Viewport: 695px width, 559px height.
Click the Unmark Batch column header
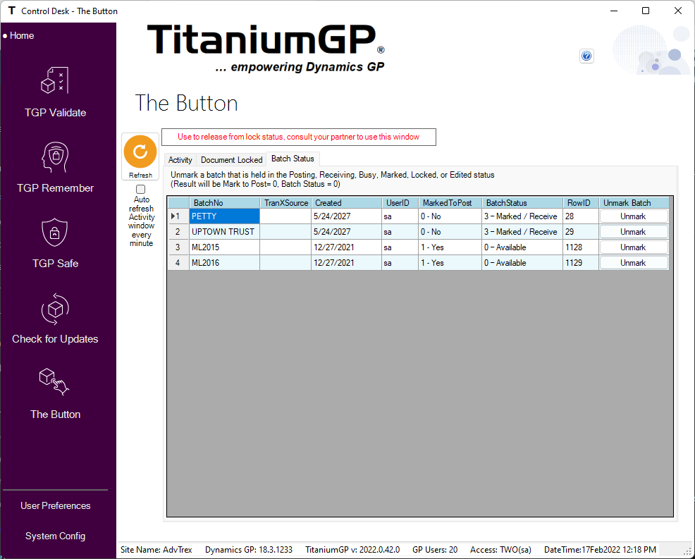point(634,203)
